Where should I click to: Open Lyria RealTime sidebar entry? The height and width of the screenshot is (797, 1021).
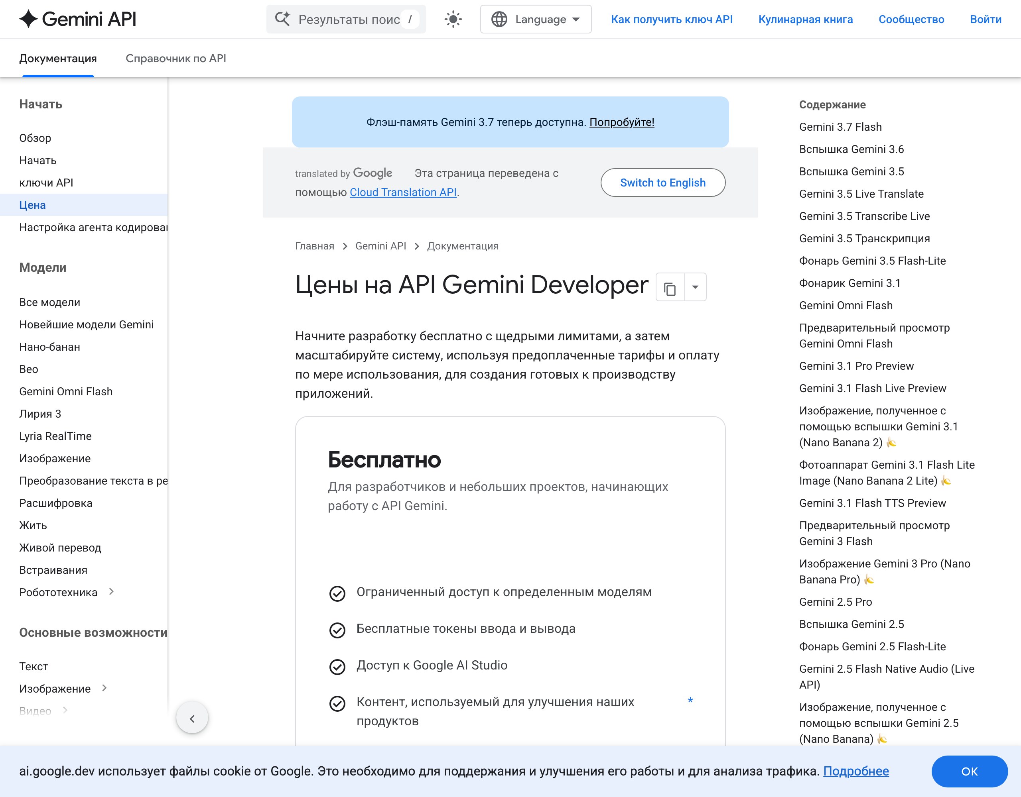(55, 436)
